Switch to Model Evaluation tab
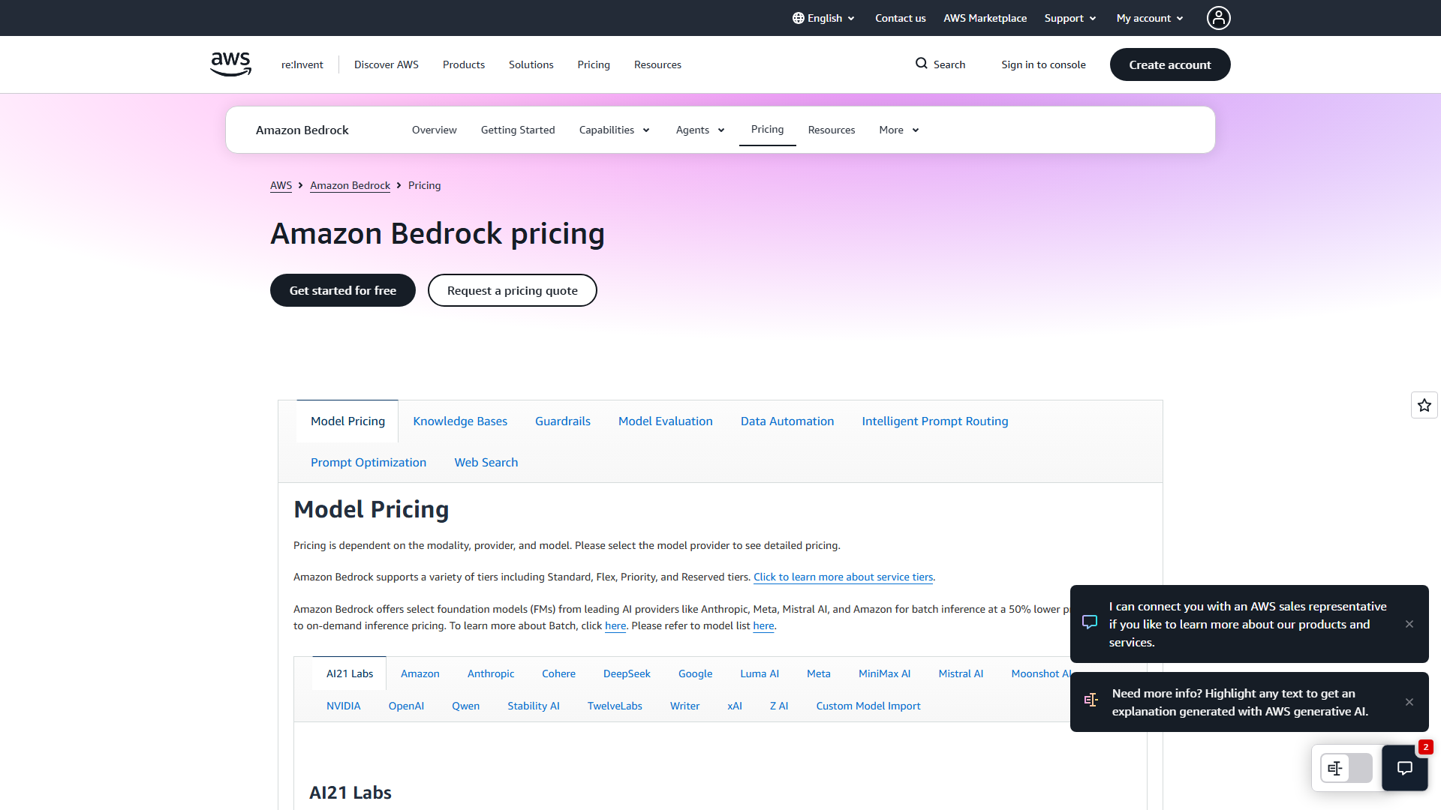Screen dimensions: 1441x810 click(x=665, y=421)
